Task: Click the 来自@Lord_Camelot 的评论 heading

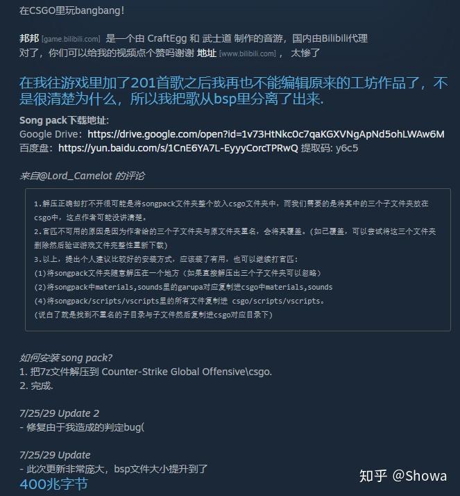Action: coord(82,176)
